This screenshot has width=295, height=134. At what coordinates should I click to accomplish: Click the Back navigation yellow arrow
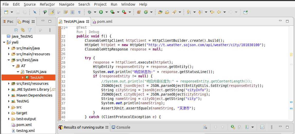[x=219, y=12]
